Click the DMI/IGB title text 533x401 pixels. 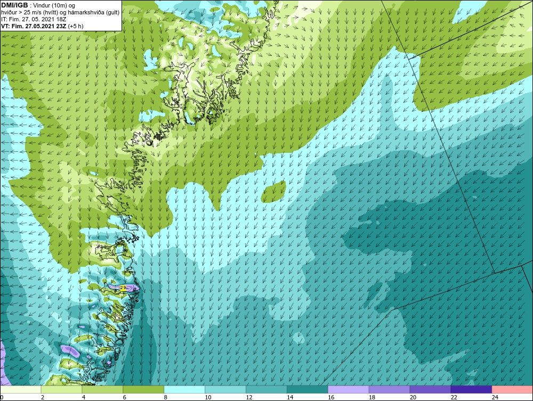pyautogui.click(x=14, y=5)
